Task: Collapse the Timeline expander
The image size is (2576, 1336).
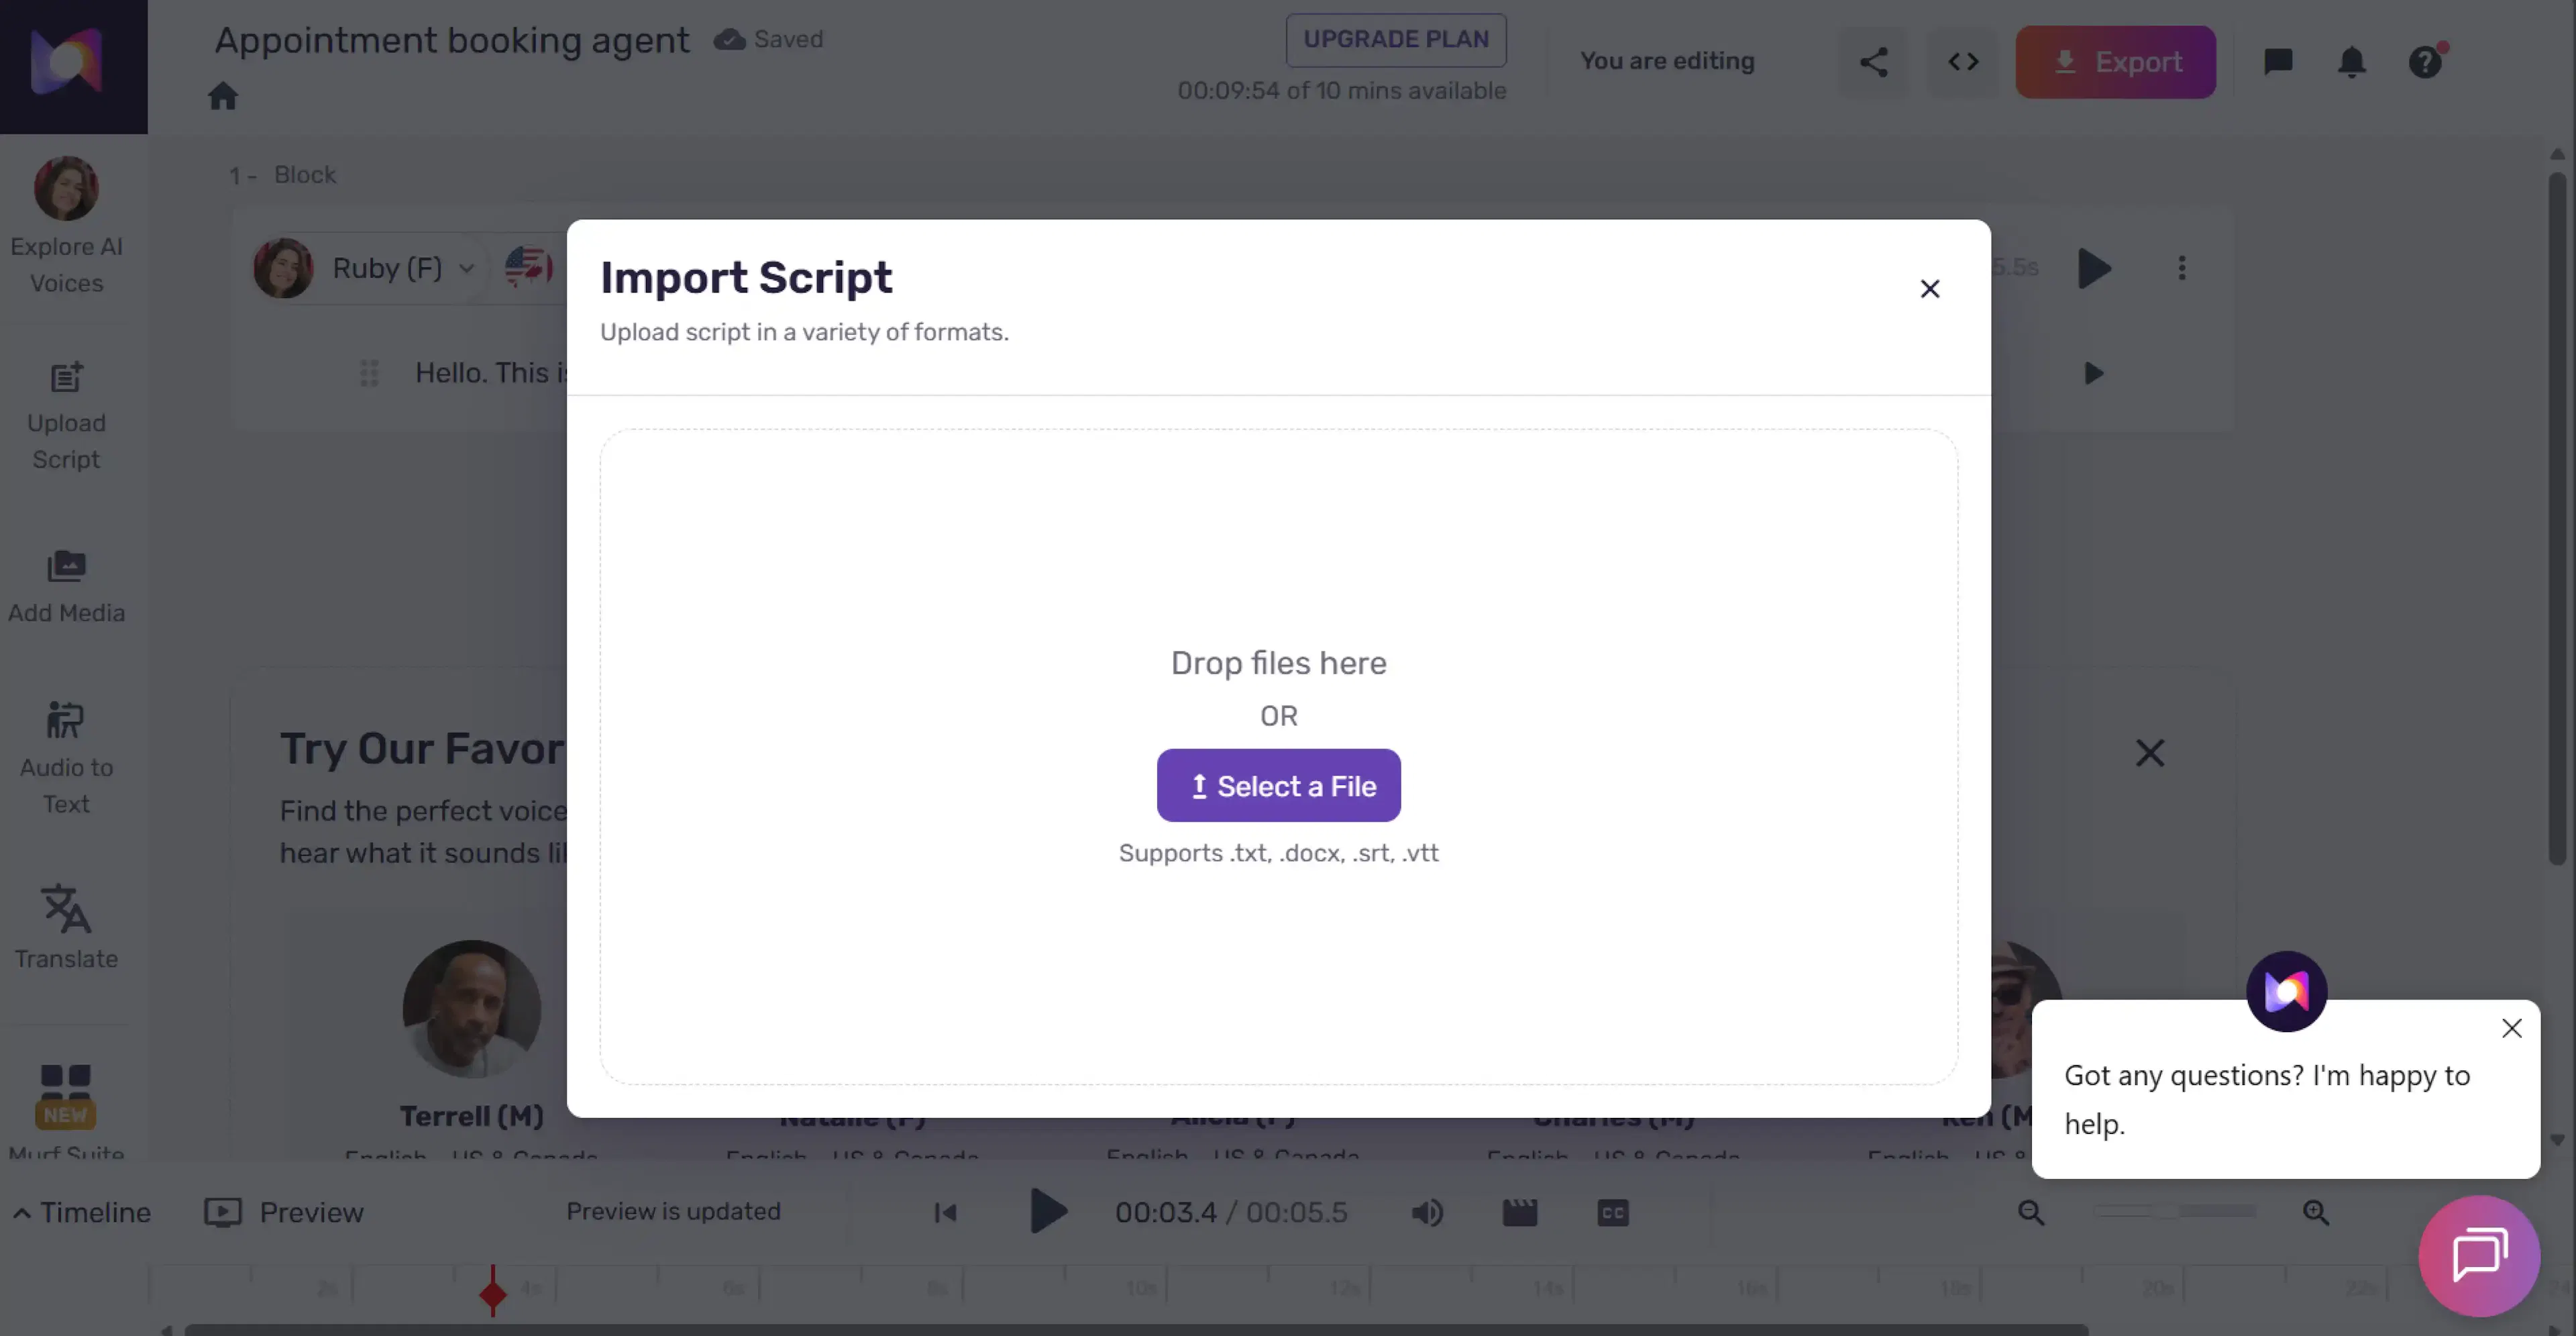Action: (x=82, y=1213)
